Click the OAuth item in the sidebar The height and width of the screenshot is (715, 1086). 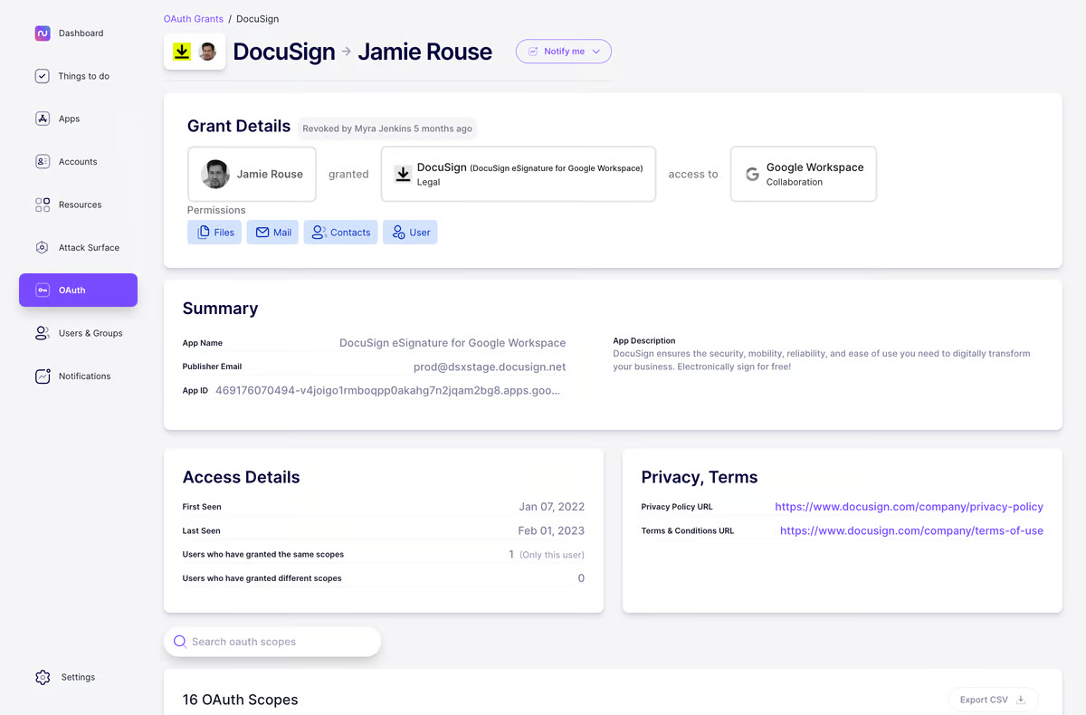[71, 290]
